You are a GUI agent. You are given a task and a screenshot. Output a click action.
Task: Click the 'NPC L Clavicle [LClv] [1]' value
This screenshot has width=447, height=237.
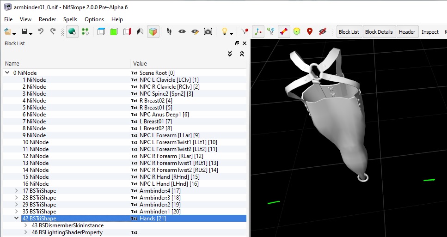tap(169, 80)
